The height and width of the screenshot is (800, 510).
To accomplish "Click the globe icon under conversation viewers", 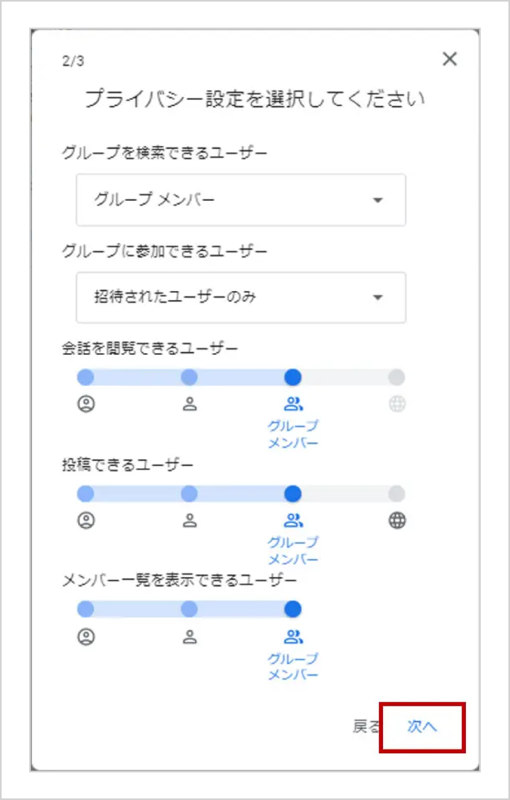I will point(397,404).
